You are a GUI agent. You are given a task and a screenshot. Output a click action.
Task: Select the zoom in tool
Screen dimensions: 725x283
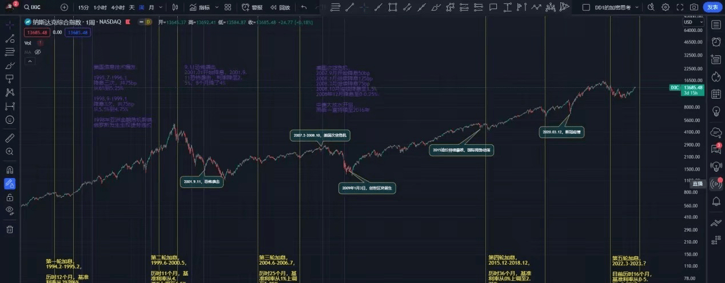click(9, 151)
